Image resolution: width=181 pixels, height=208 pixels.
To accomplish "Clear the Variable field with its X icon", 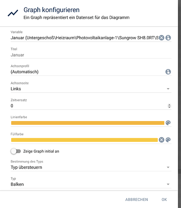I will 161,38.
